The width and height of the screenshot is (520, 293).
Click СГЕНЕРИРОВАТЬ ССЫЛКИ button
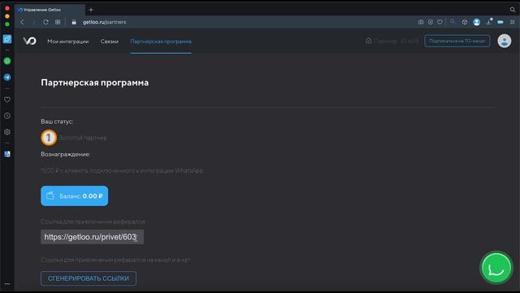pyautogui.click(x=89, y=278)
